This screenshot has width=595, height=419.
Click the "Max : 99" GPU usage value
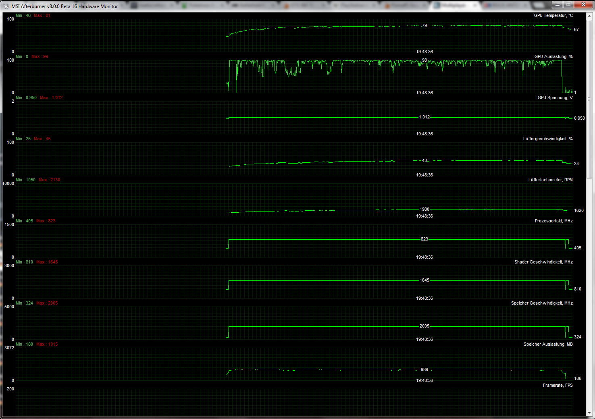point(40,56)
